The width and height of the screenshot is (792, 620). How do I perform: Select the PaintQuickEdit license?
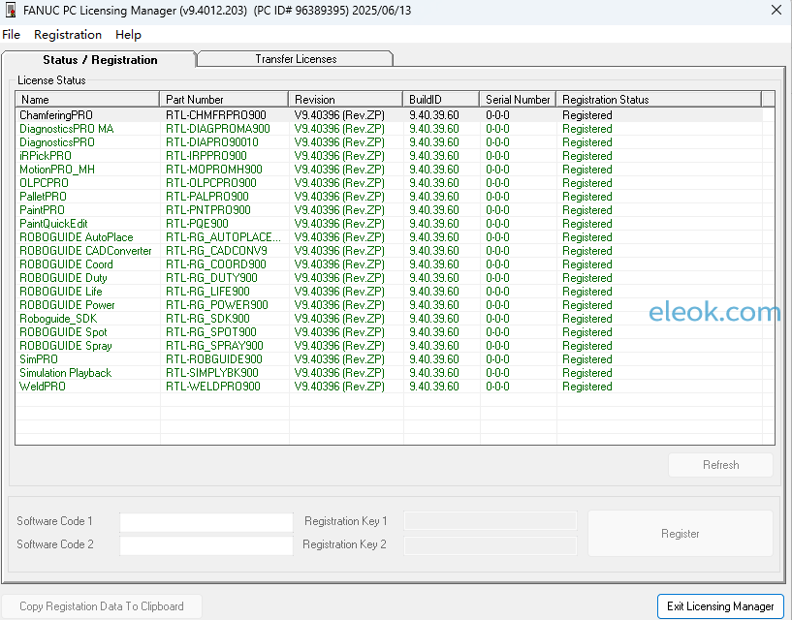coord(389,224)
